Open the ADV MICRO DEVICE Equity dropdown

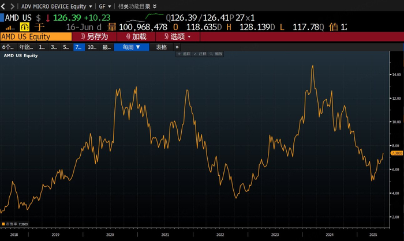[x=57, y=6]
